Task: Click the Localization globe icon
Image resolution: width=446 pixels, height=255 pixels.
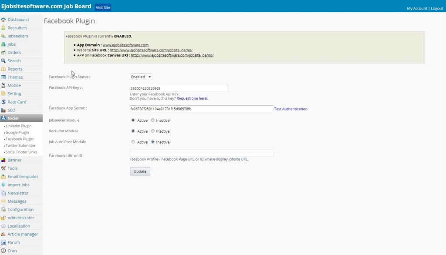Action: click(x=3, y=226)
